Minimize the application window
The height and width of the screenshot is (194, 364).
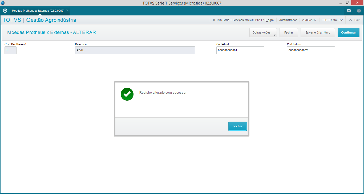click(x=341, y=3)
